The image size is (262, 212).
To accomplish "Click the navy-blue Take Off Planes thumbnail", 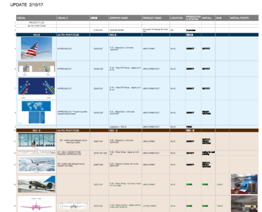I will tap(37, 88).
